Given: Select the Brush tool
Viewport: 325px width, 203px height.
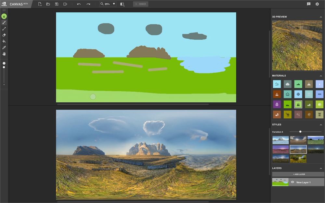Looking at the screenshot, I should click(x=4, y=23).
